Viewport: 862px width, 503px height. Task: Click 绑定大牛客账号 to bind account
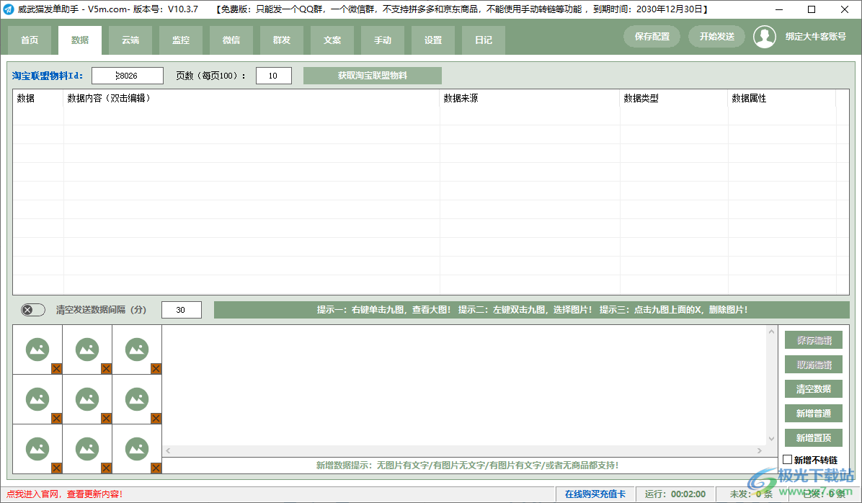pos(815,37)
